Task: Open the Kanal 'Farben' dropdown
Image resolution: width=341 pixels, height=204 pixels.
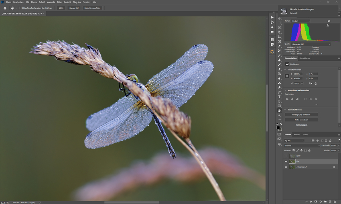Action: pyautogui.click(x=300, y=21)
